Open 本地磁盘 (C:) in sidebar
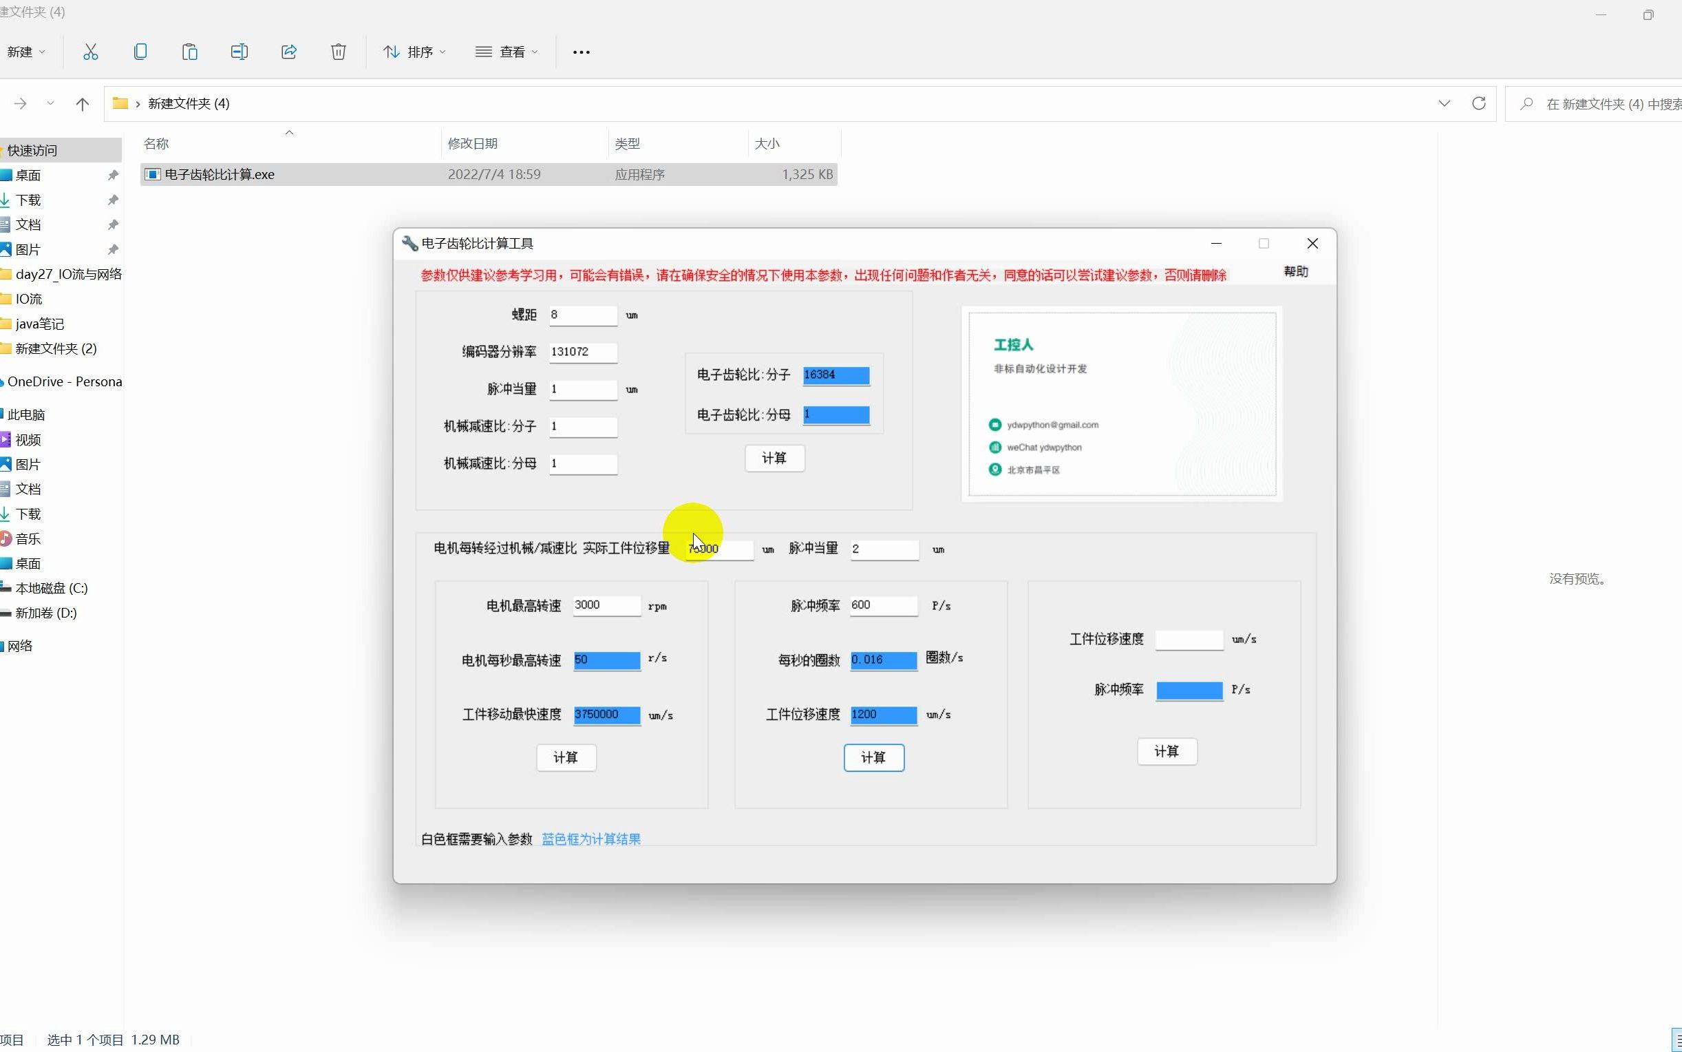Screen dimensions: 1682x1052 pyautogui.click(x=52, y=589)
